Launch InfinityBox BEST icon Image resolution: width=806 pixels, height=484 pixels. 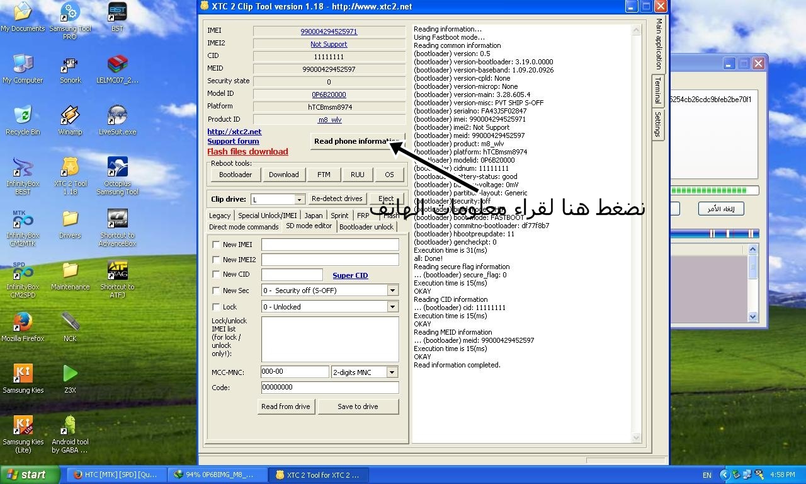23,176
